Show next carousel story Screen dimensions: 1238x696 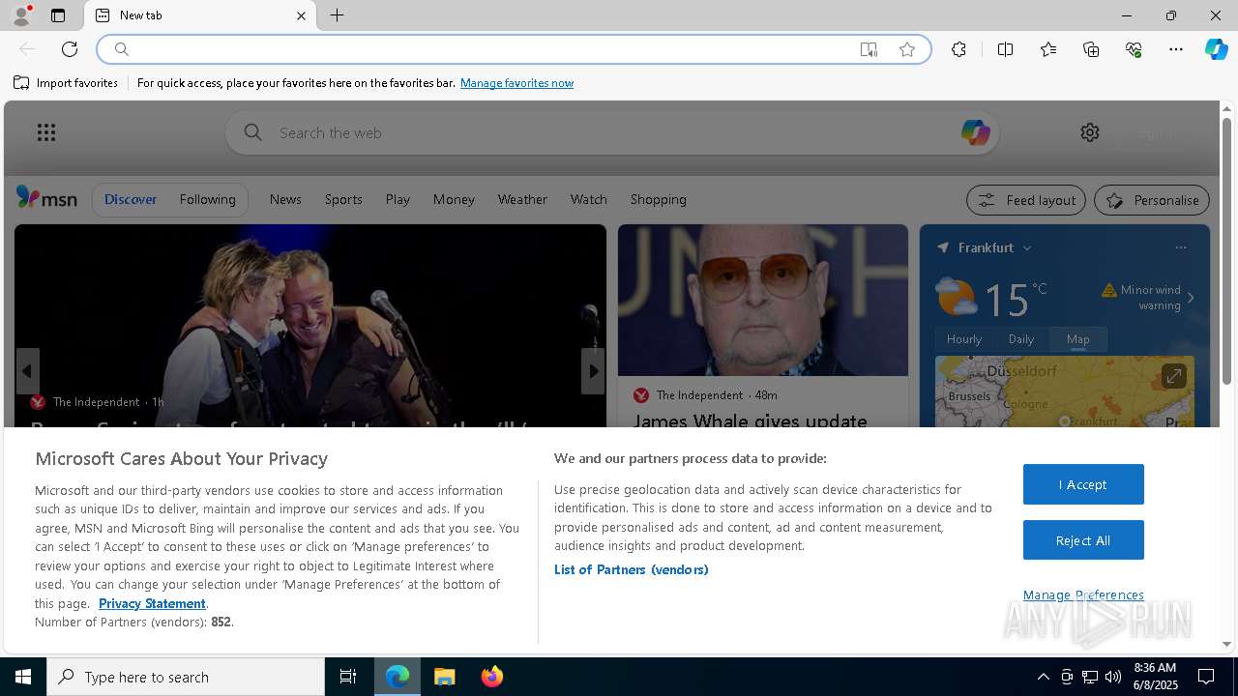593,371
